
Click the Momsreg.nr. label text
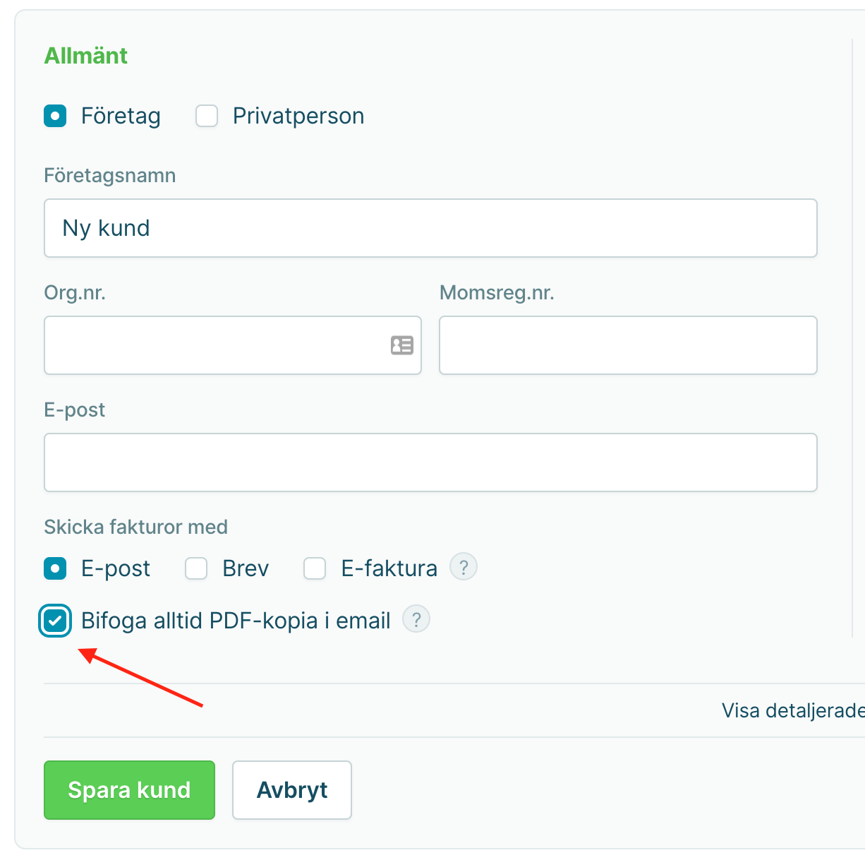pyautogui.click(x=497, y=292)
